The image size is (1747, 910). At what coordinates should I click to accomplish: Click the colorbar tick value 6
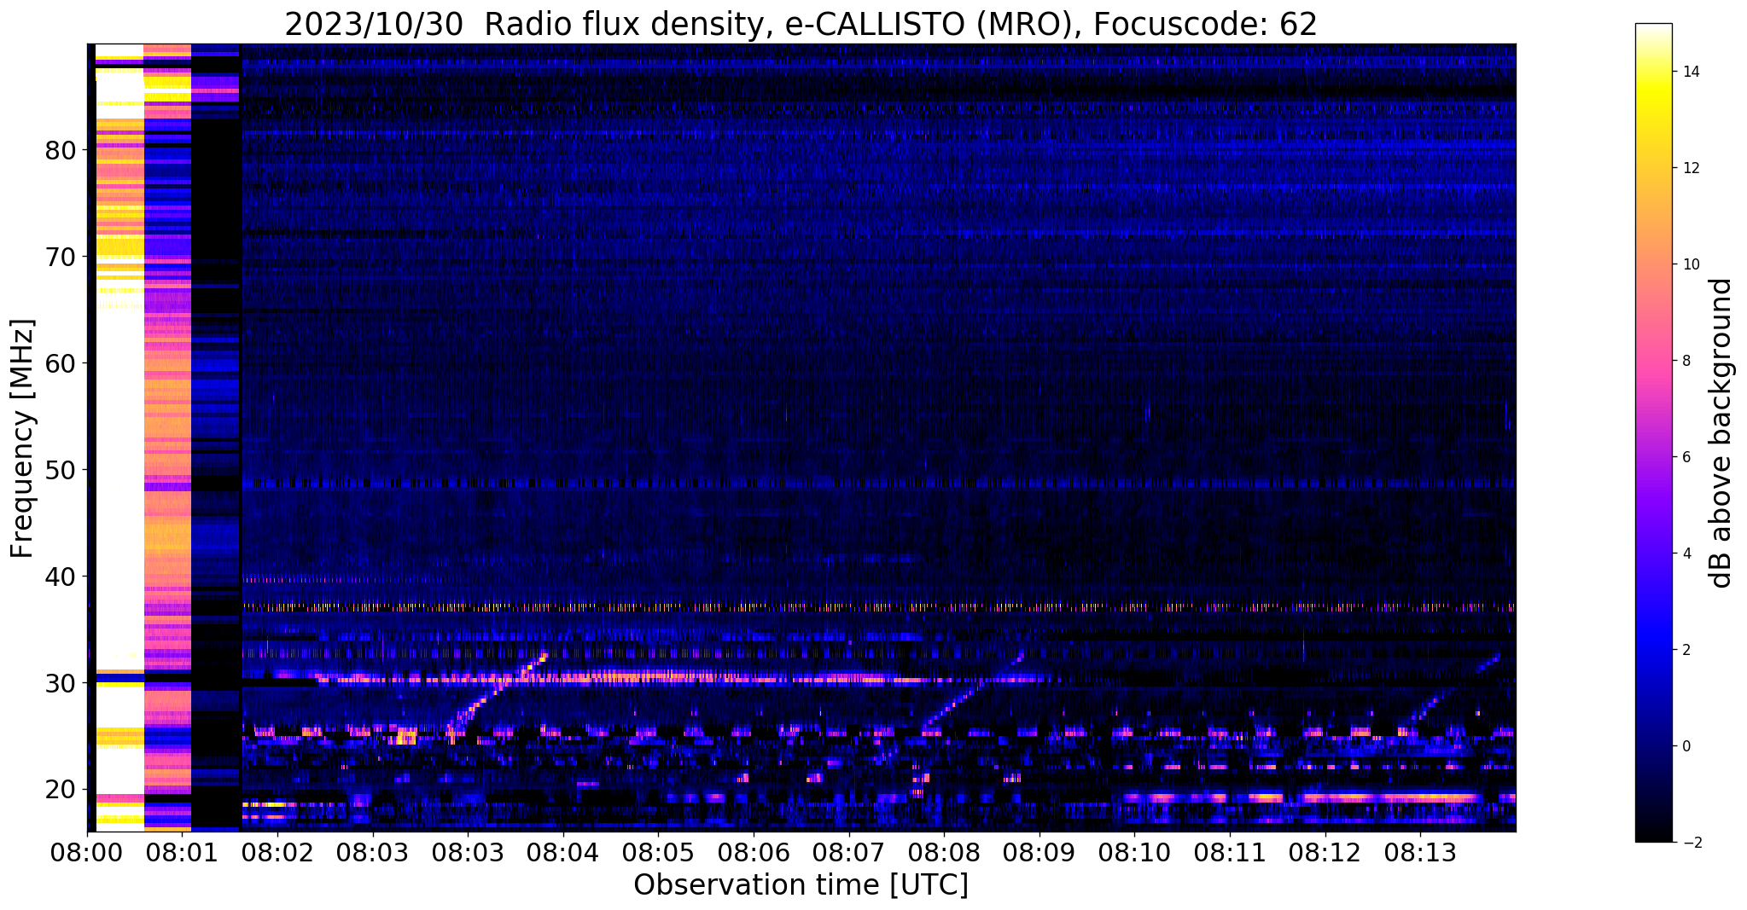pos(1686,457)
